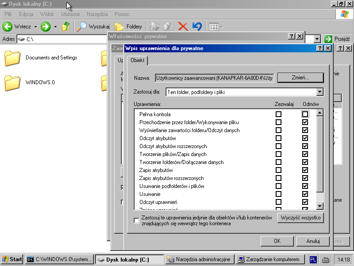Click the blue undo arrow icon
Screen dimensions: 354x266
click(197, 27)
